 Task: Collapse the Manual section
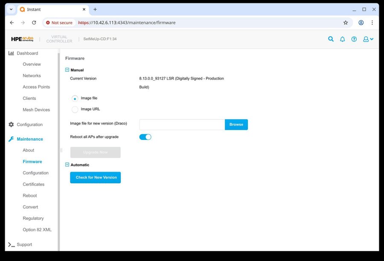coord(67,70)
